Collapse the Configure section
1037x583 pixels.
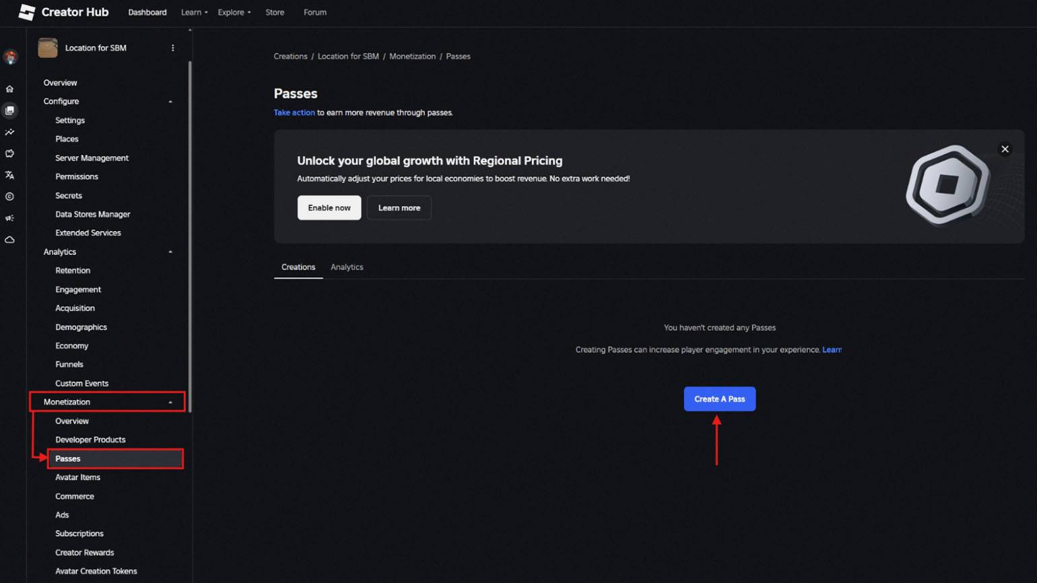click(x=170, y=102)
